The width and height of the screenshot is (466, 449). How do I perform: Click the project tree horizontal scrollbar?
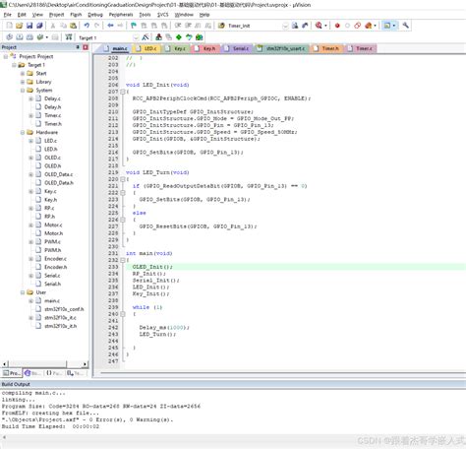[45, 364]
